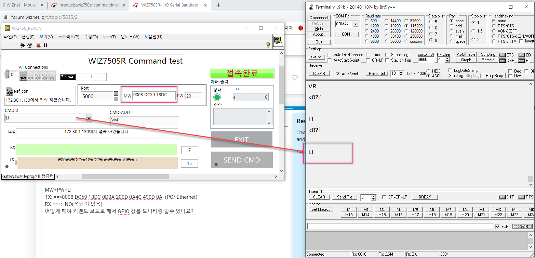Select 9600 baud rate radio button
The height and width of the screenshot is (258, 535).
pyautogui.click(x=367, y=41)
